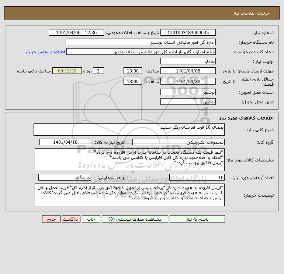
Task: Click the خروج exit button
Action: (x=51, y=219)
